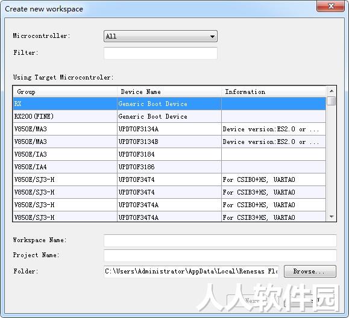This screenshot has height=318, width=349.
Task: Click the V850E/IA3 group cell
Action: (x=65, y=154)
